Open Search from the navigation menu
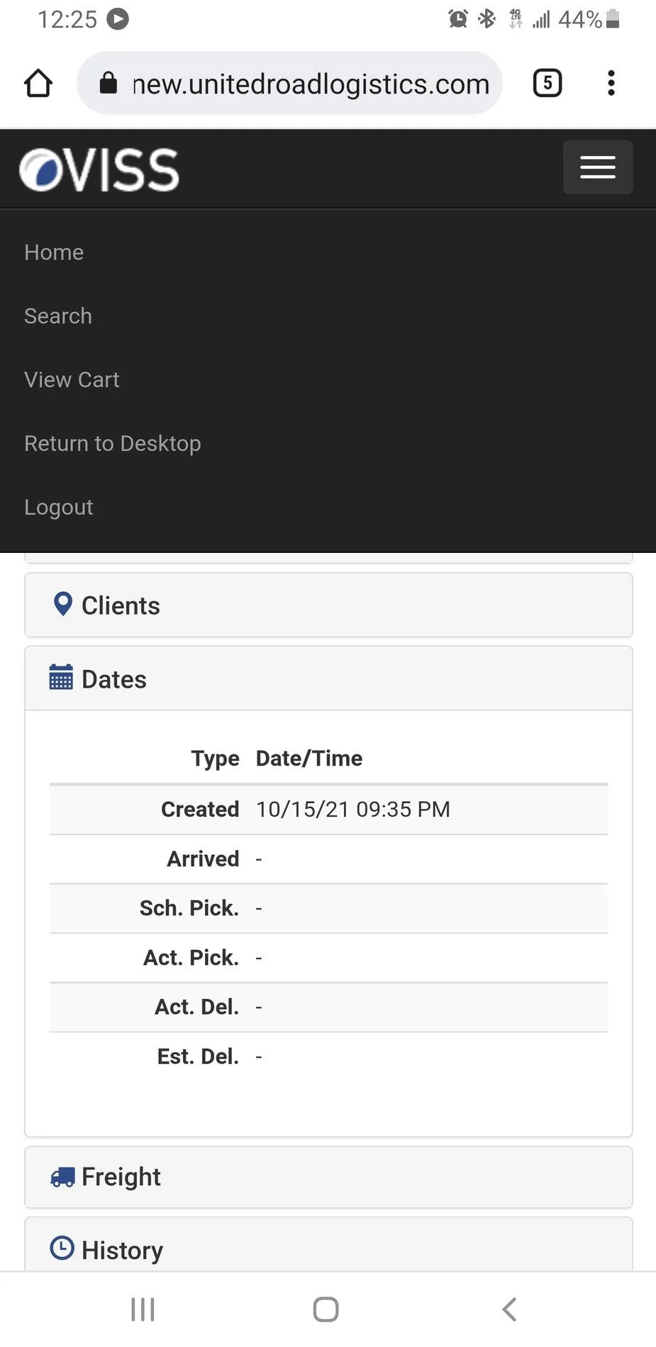The width and height of the screenshot is (656, 1347). tap(58, 316)
